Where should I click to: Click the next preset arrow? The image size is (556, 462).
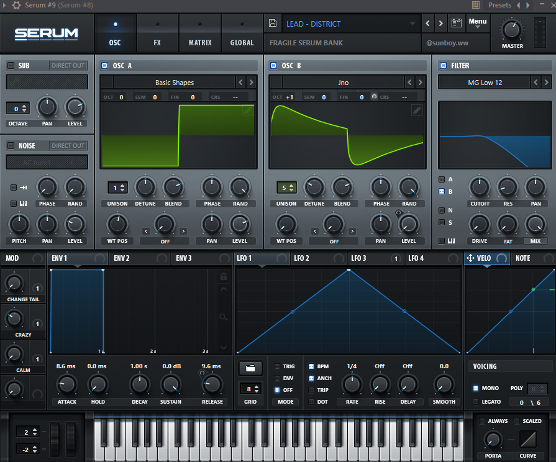click(440, 24)
